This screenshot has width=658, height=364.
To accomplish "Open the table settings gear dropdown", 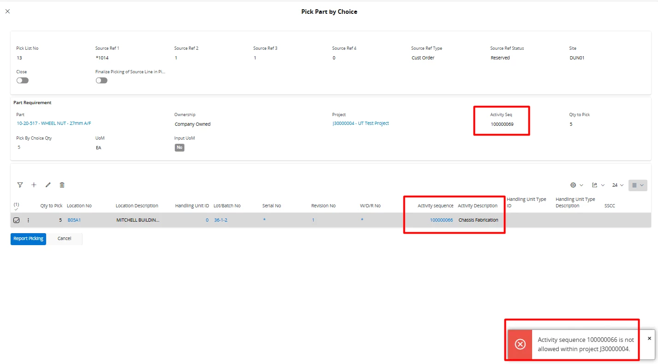I will (576, 185).
